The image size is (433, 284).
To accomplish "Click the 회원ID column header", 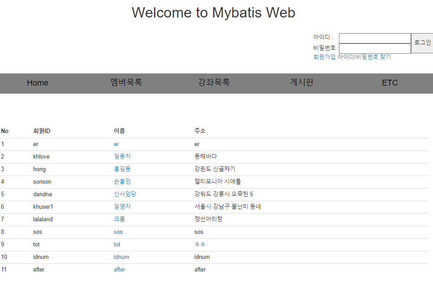I will tap(42, 131).
